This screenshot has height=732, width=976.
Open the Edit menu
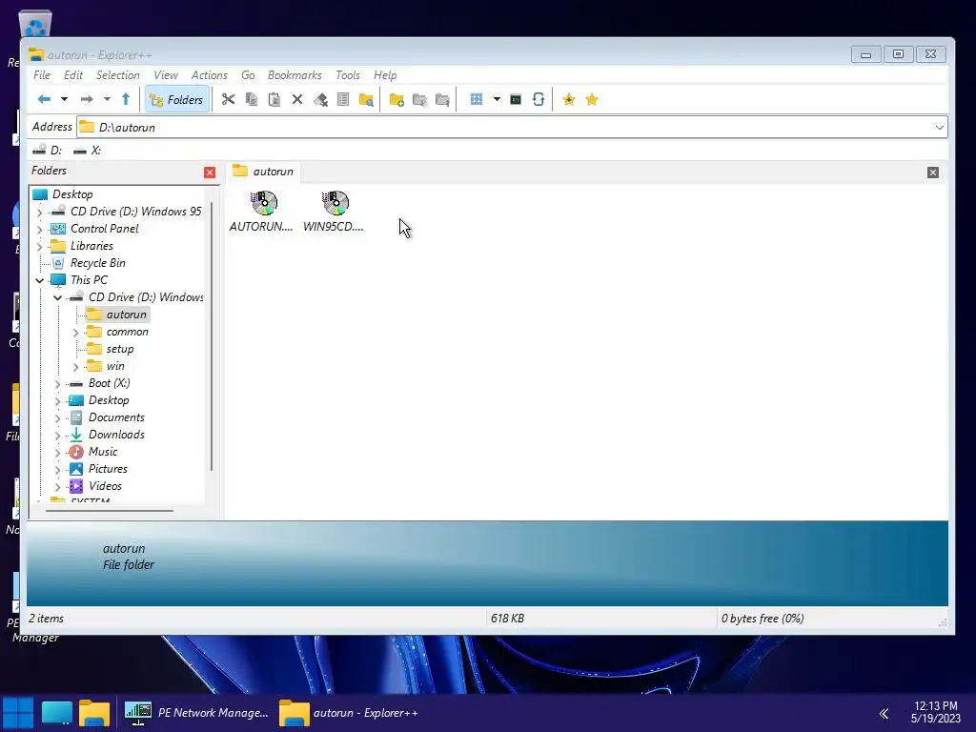[x=72, y=74]
